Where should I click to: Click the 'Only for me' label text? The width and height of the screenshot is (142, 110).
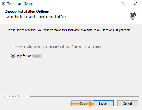coord(23,56)
